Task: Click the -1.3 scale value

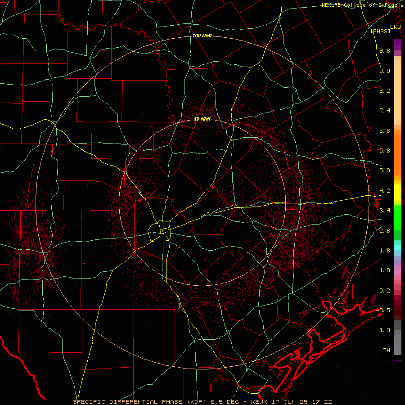Action: pos(383,330)
